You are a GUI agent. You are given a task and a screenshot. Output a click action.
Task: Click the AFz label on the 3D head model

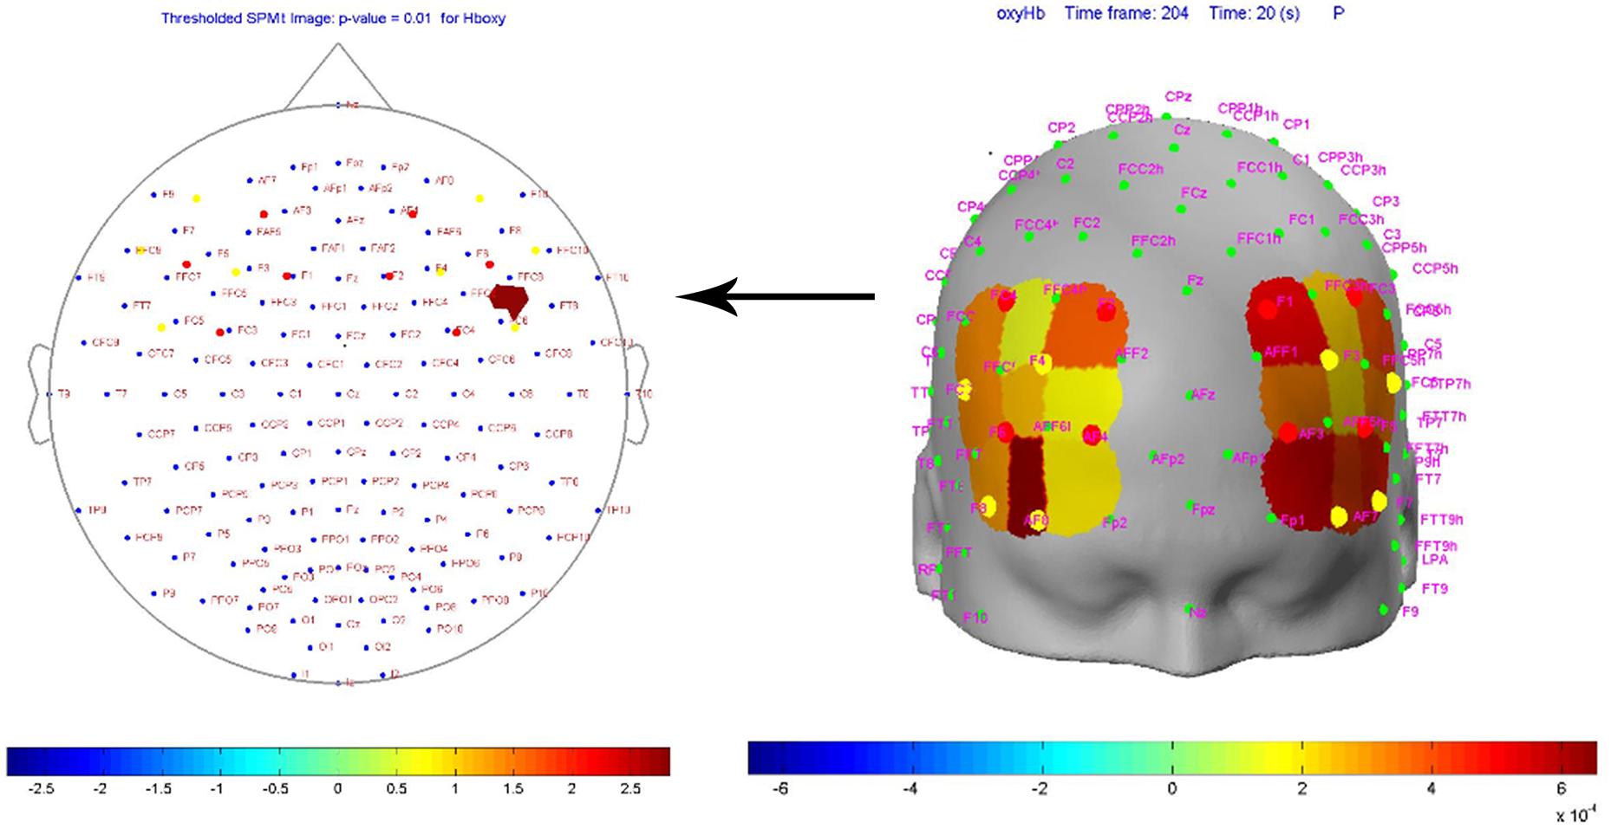point(1203,394)
